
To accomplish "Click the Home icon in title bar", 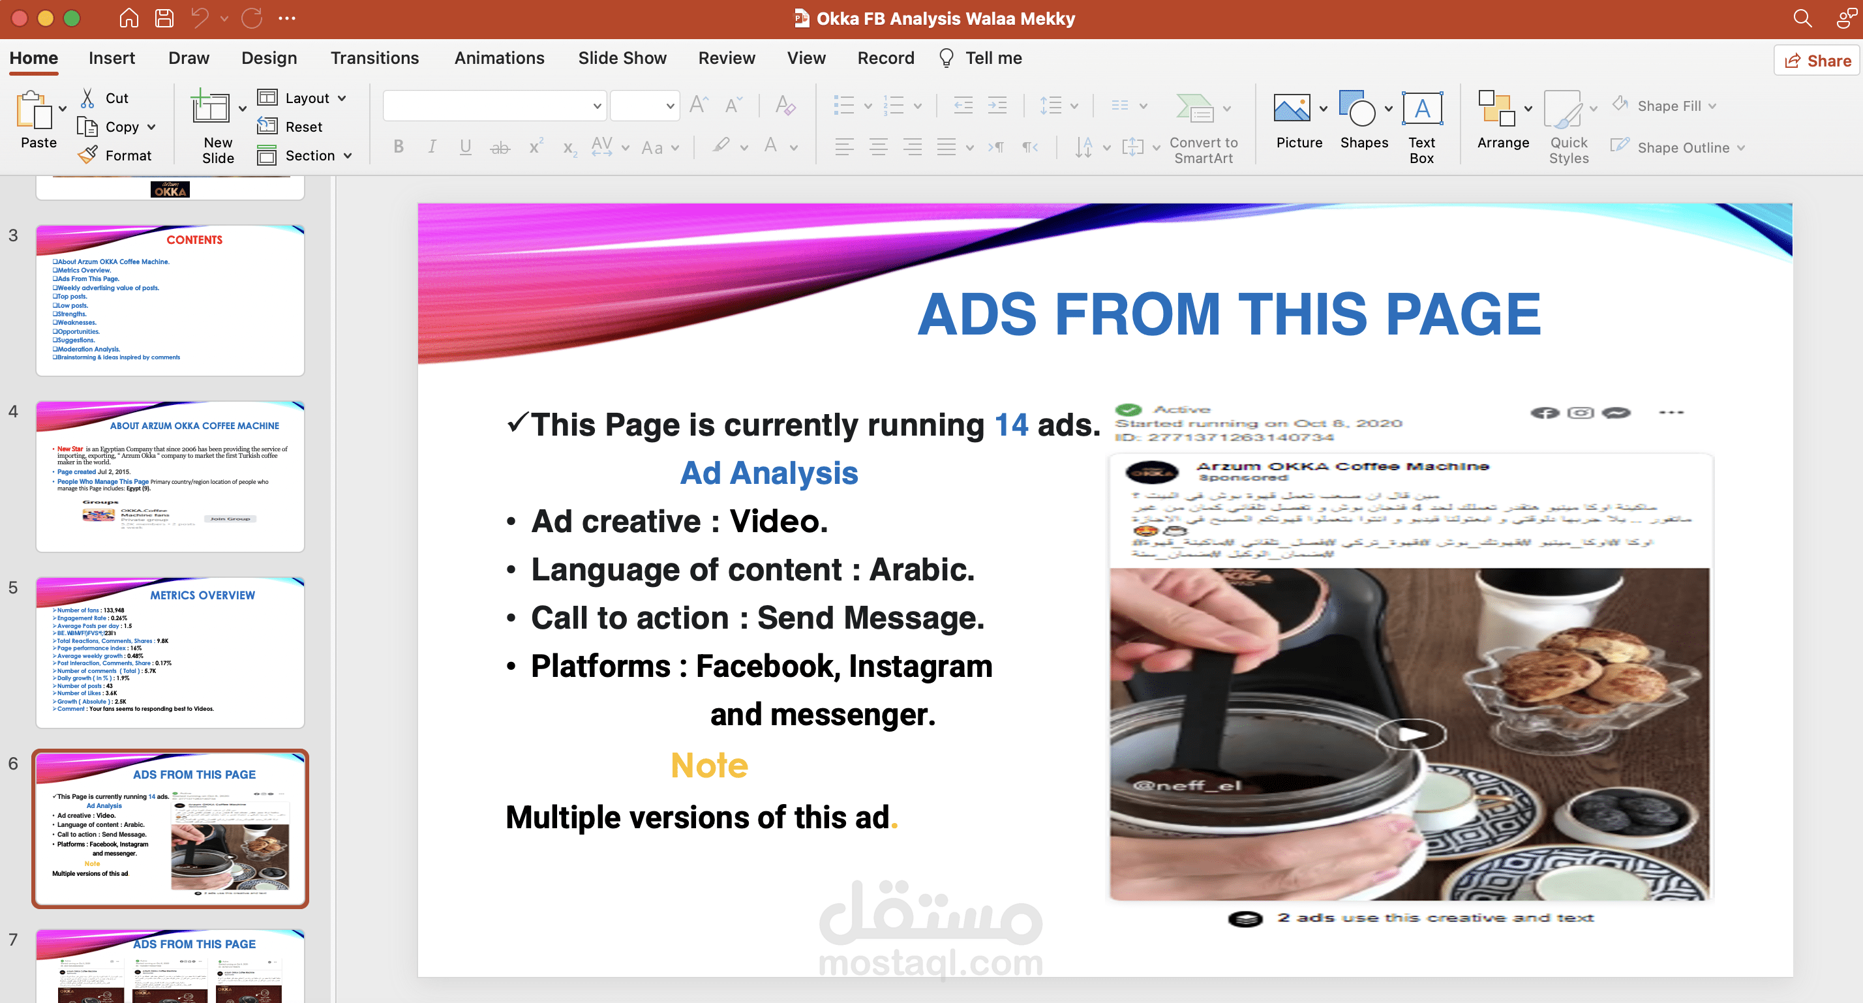I will (x=129, y=18).
